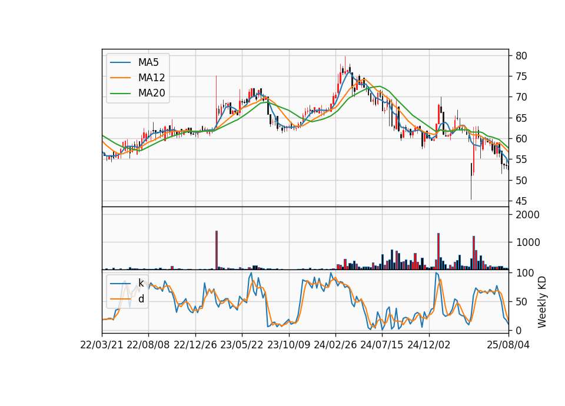This screenshot has height=406, width=565.
Task: Click the price axis value 60
Action: (521, 139)
